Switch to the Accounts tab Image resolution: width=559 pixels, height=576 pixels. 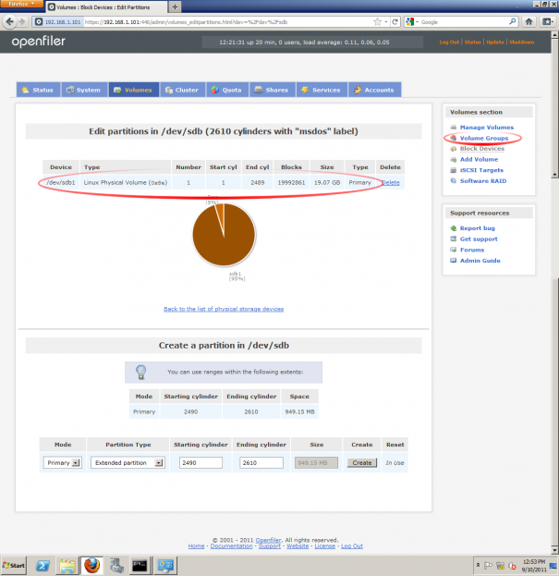tap(374, 90)
